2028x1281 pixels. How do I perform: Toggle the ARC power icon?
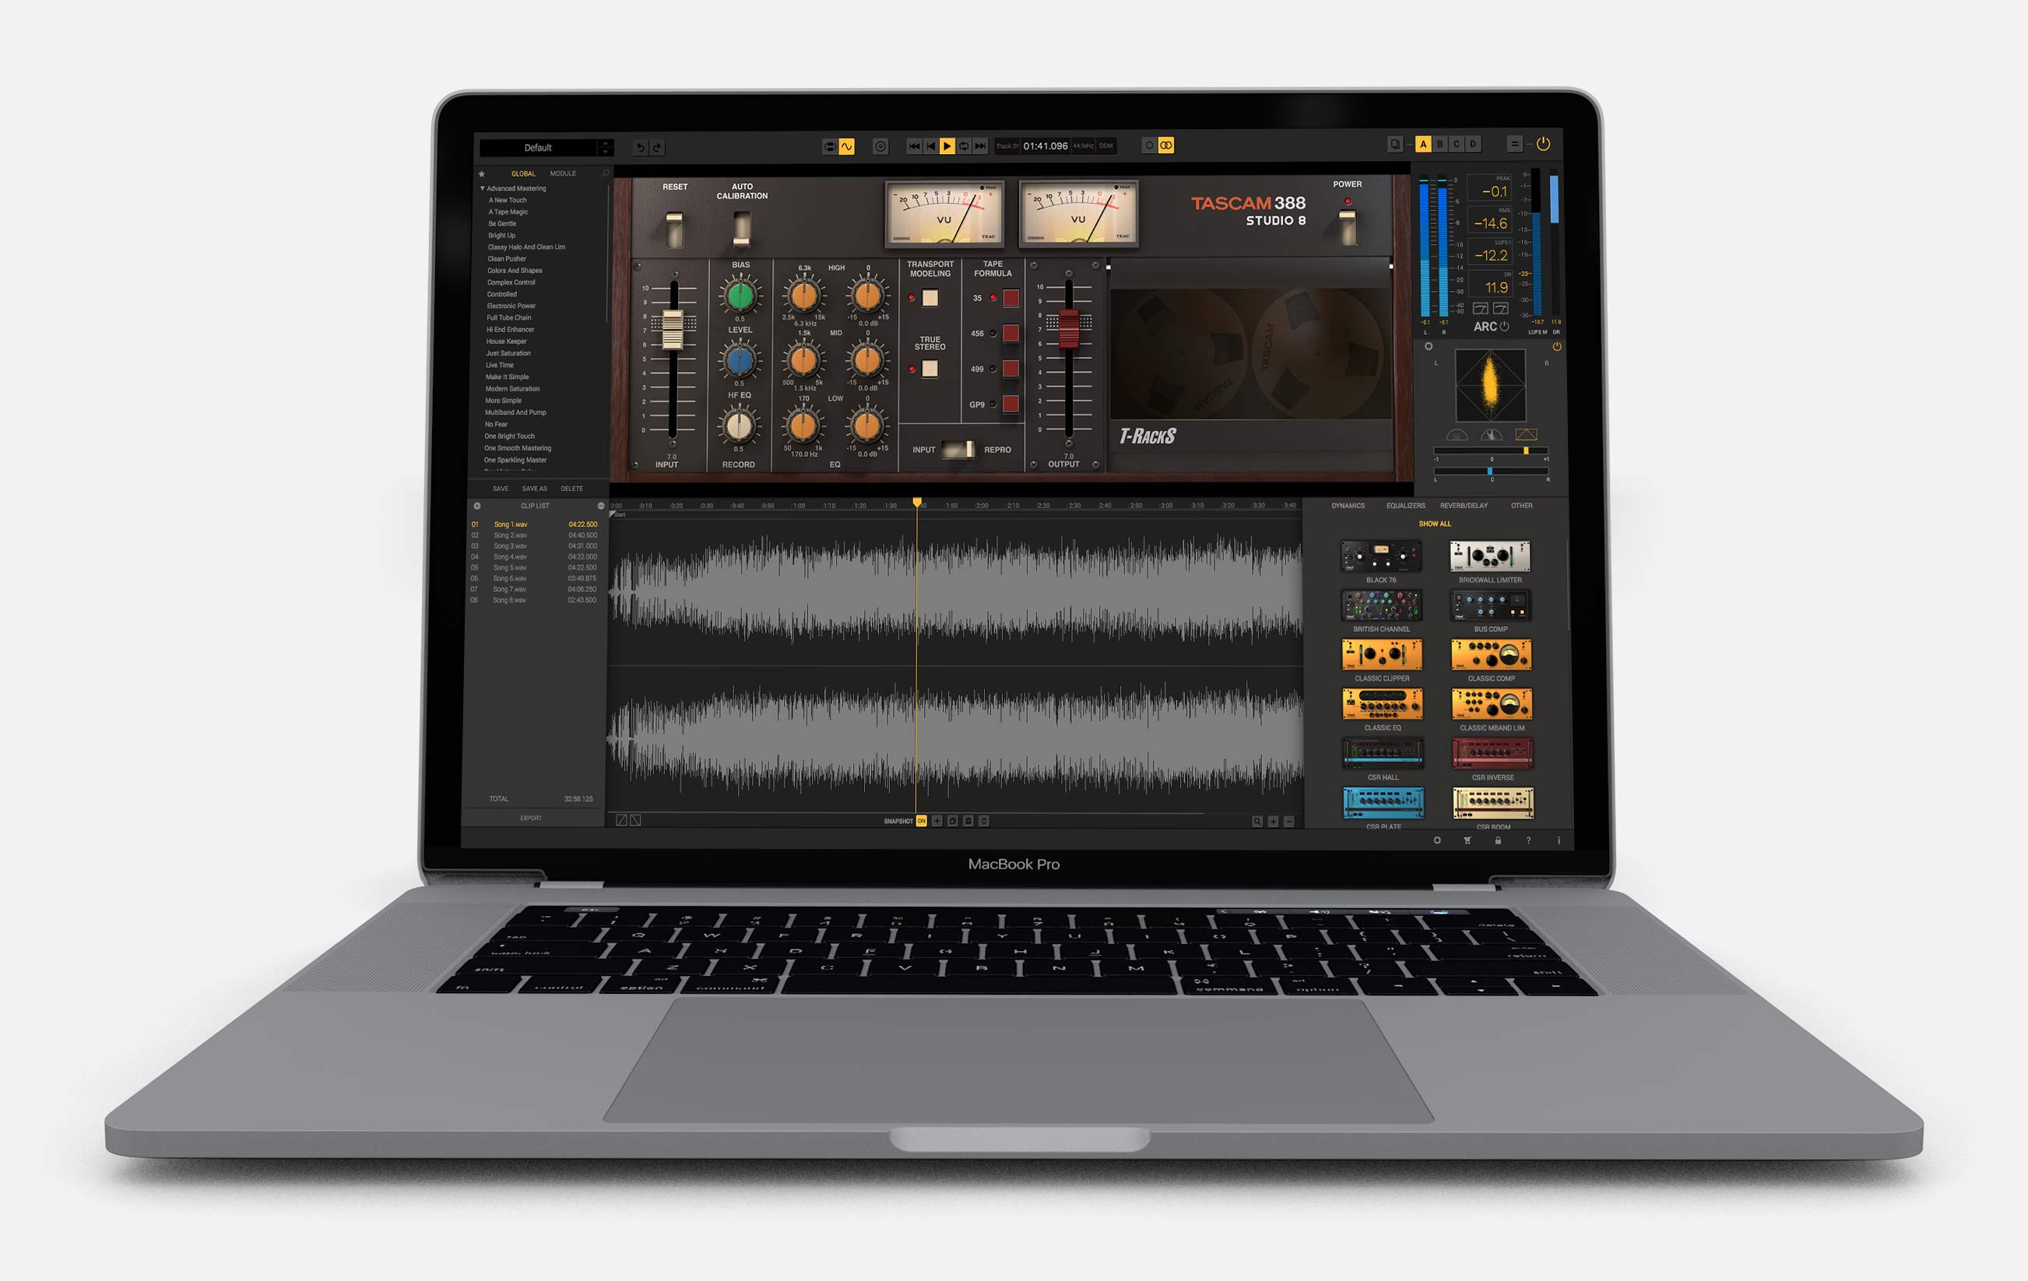[1504, 327]
